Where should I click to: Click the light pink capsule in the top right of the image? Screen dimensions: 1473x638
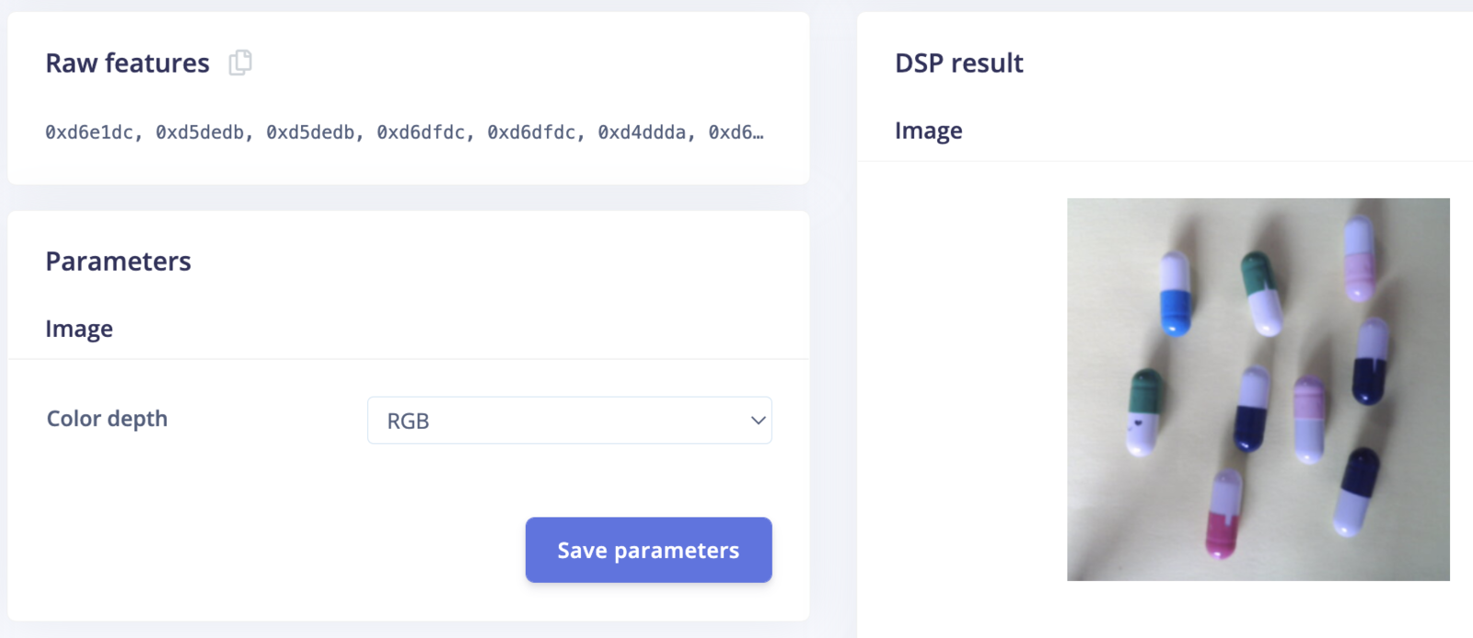1360,258
